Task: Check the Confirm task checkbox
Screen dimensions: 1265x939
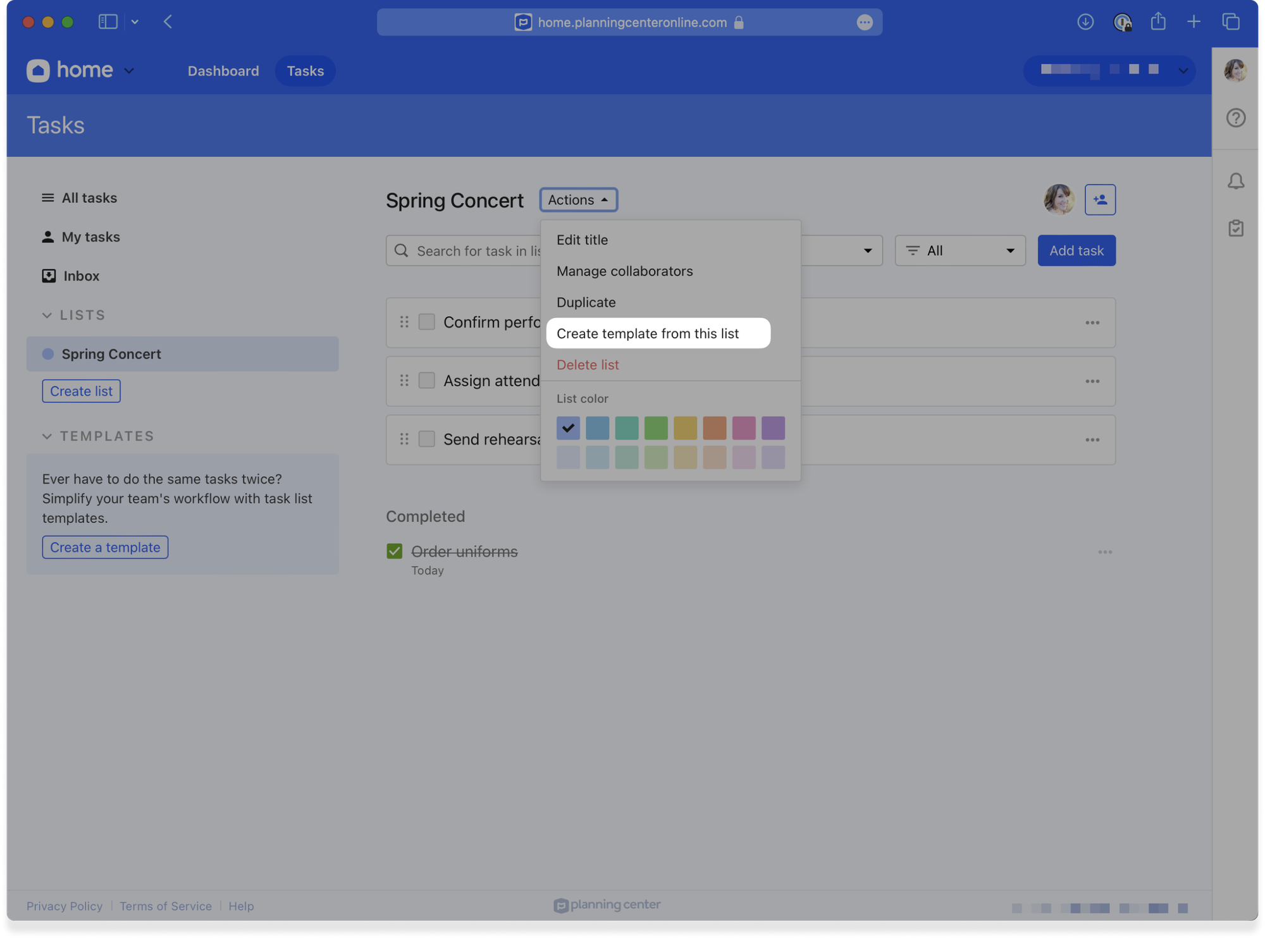Action: (427, 322)
